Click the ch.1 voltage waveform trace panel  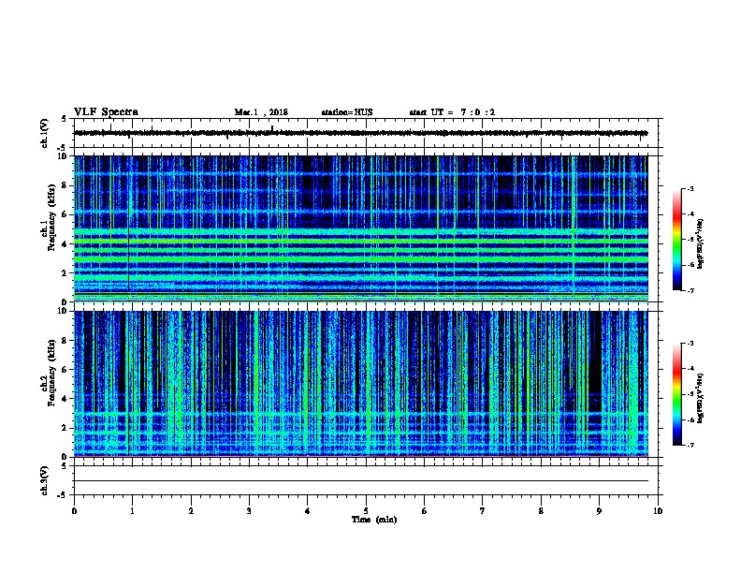pos(366,133)
